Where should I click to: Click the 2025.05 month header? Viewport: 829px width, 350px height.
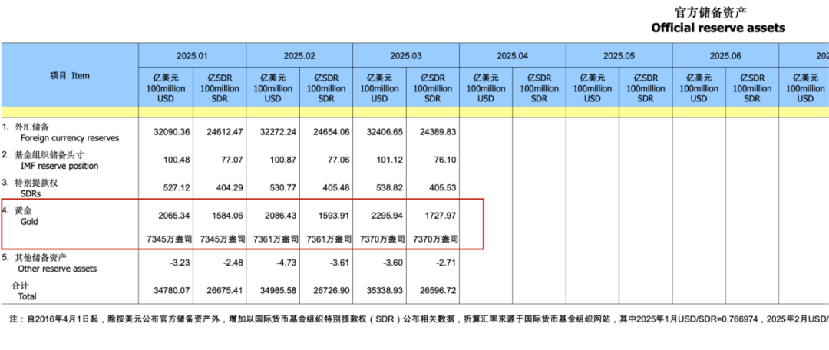point(619,55)
